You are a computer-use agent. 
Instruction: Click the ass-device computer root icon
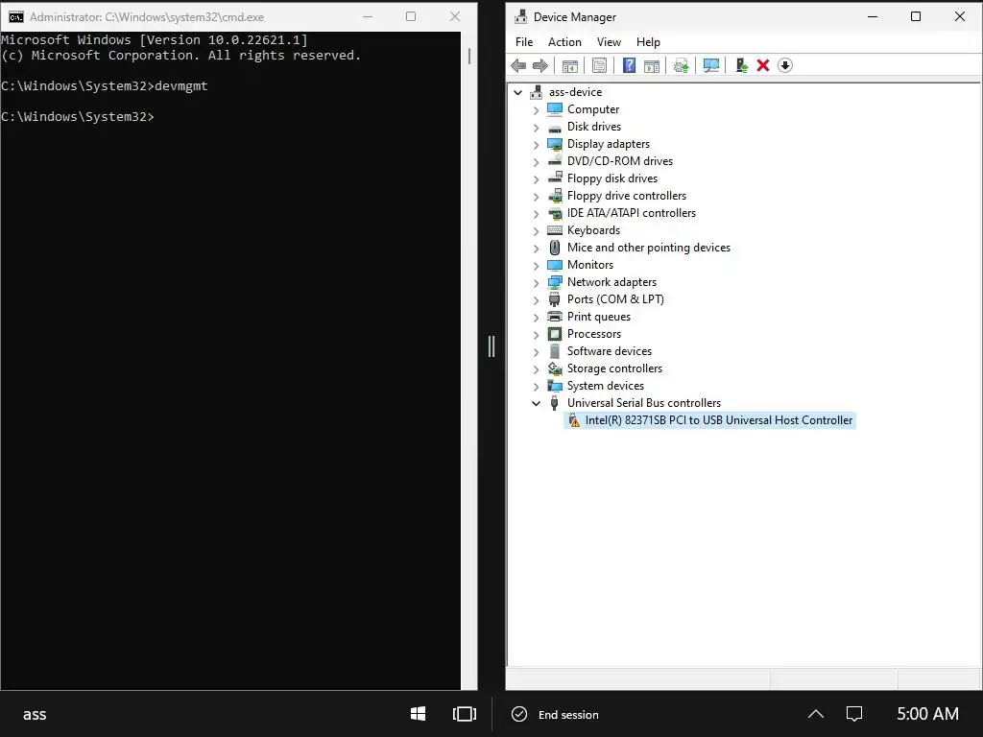(536, 92)
